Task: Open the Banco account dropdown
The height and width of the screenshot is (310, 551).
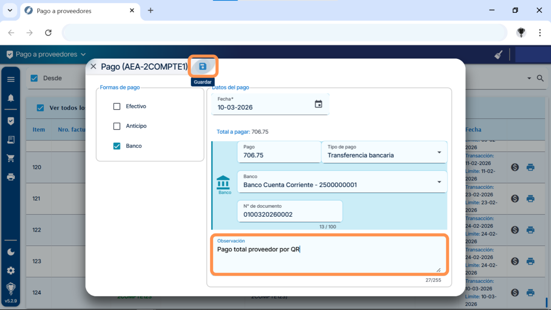Action: [439, 182]
